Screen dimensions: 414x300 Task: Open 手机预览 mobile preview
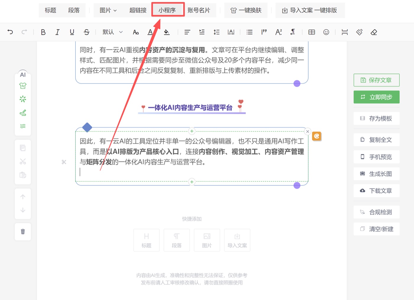pos(376,157)
